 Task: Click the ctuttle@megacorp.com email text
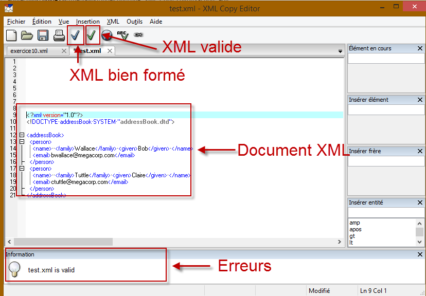[79, 182]
